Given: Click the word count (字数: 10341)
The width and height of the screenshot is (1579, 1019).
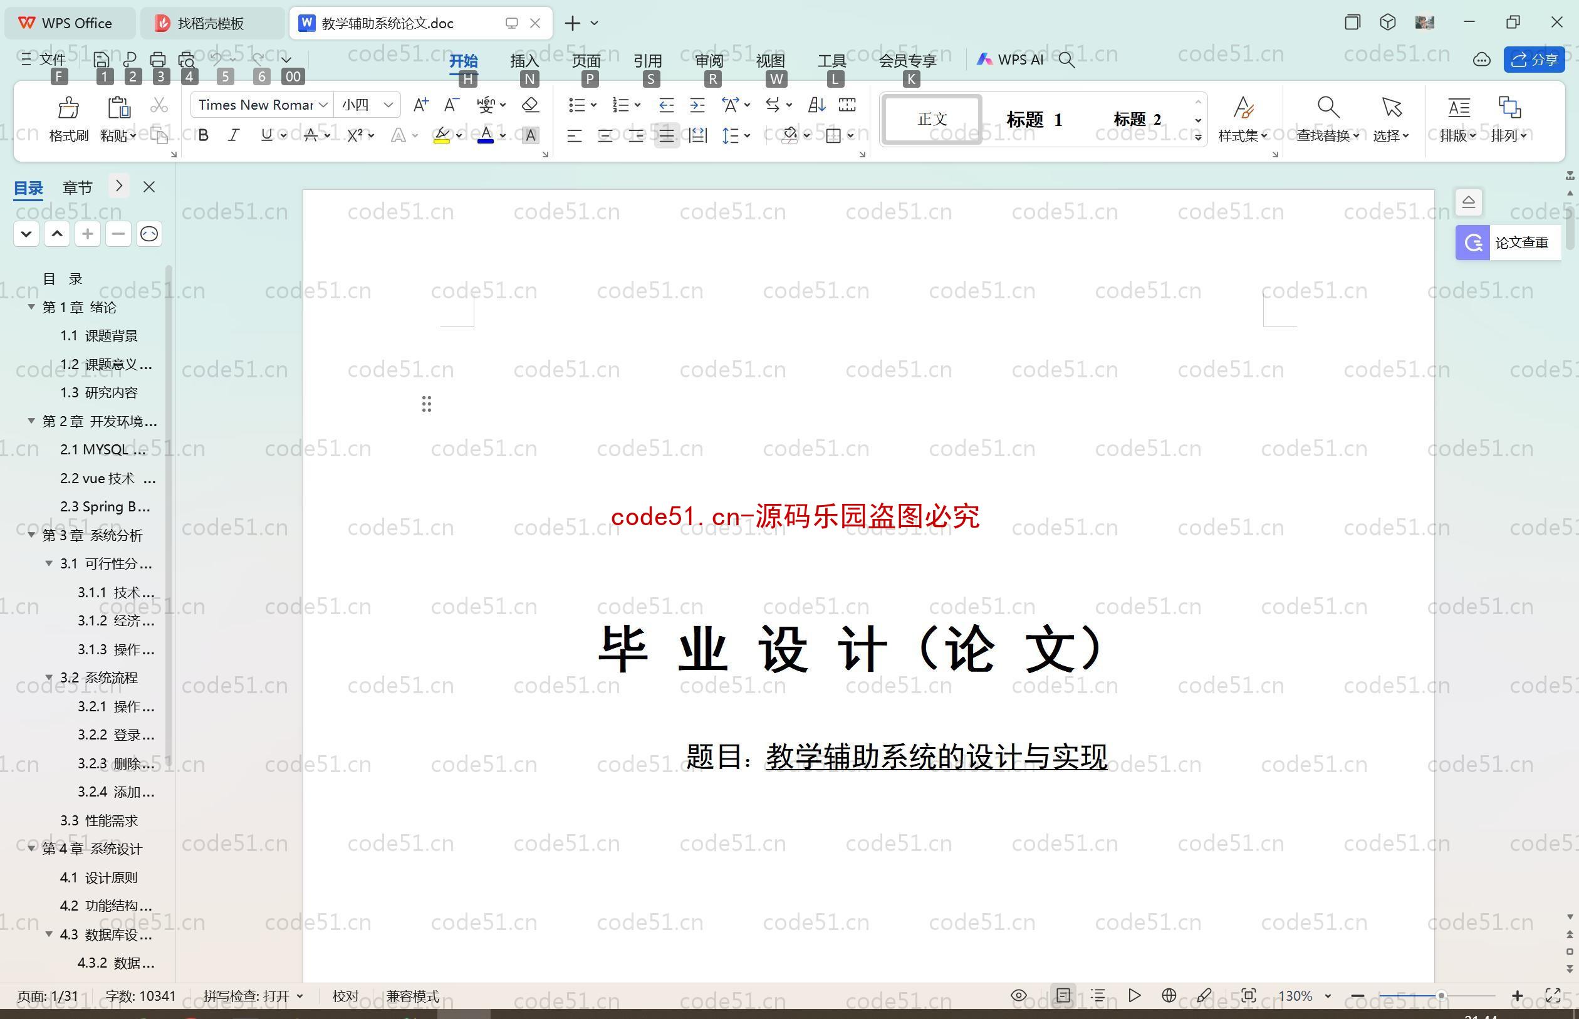Looking at the screenshot, I should (x=141, y=996).
